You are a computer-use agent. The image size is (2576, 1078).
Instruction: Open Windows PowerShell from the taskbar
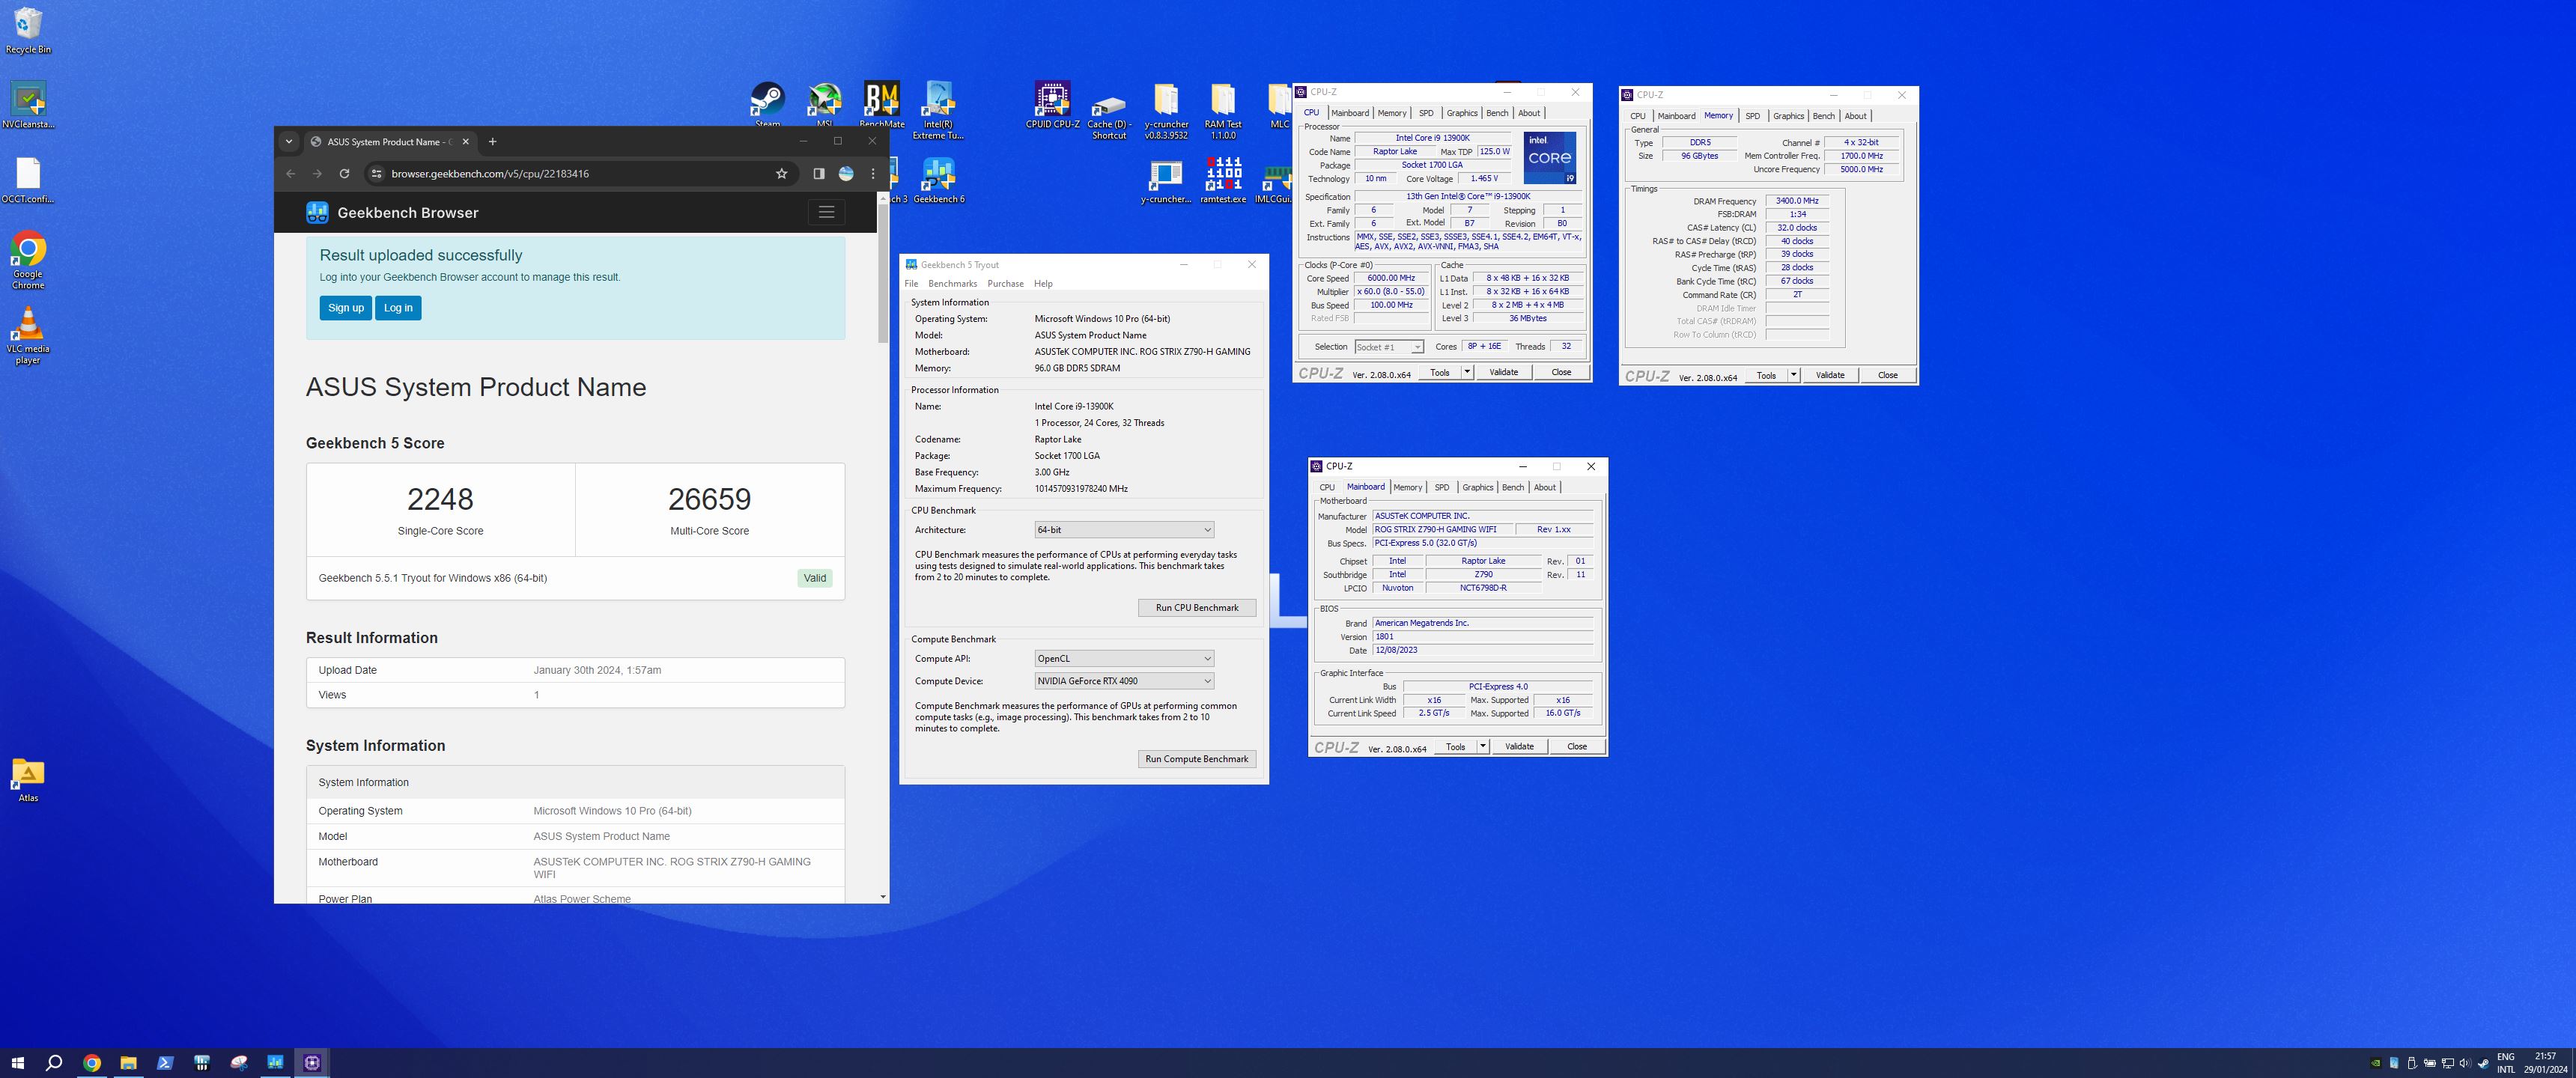coord(165,1063)
